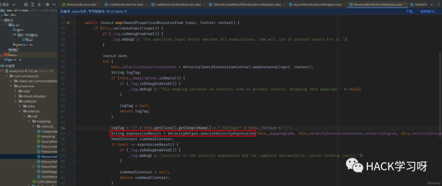Screen dimensions: 442x186
Task: Toggle code fold marker at line 36
Action: point(75,29)
